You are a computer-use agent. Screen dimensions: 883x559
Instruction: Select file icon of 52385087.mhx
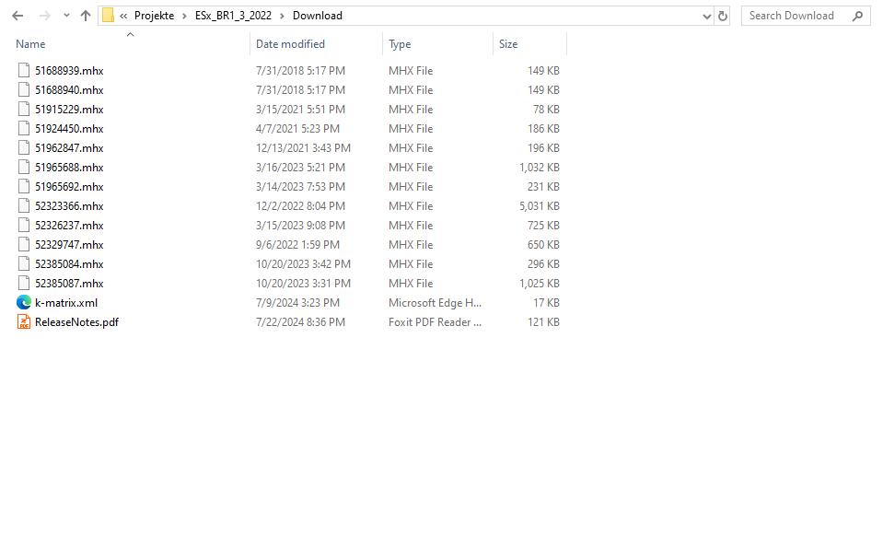[24, 283]
